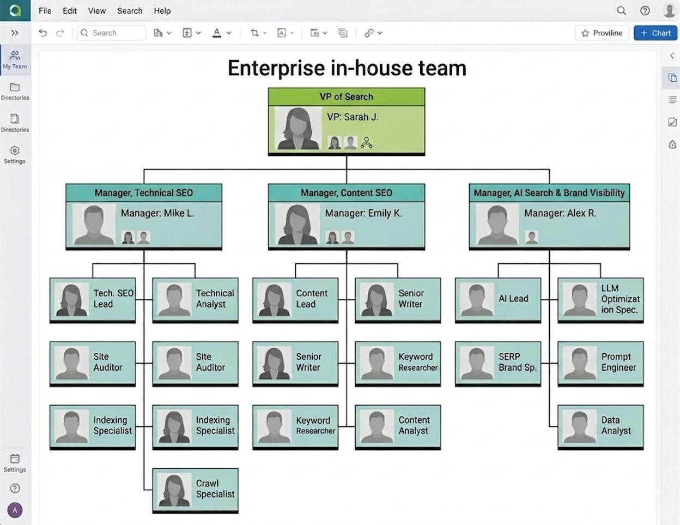Image resolution: width=680 pixels, height=525 pixels.
Task: Click Mike L.'s profile photo
Action: [x=94, y=224]
